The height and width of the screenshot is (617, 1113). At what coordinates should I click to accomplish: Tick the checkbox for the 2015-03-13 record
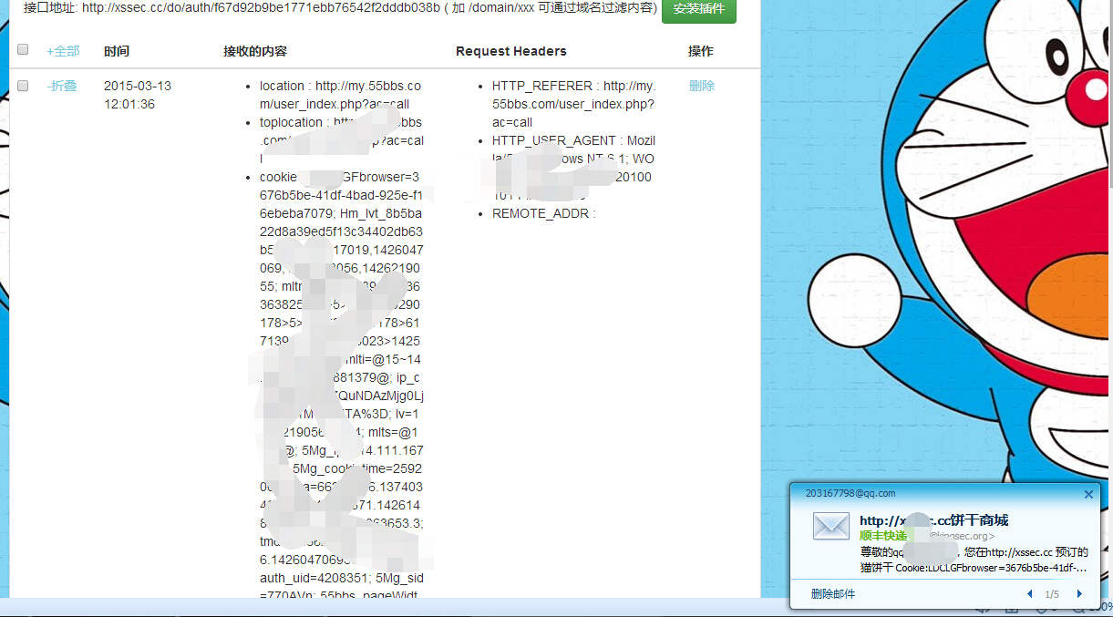coord(23,86)
